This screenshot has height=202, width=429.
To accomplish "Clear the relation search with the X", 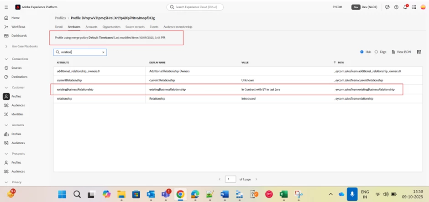I will tap(104, 52).
